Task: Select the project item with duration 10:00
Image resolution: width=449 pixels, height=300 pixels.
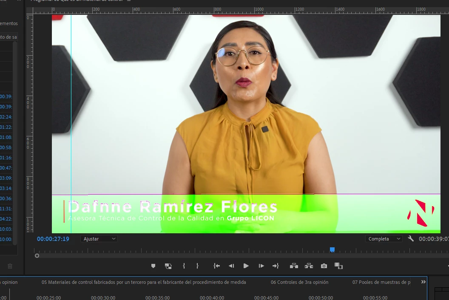Action: click(6, 239)
